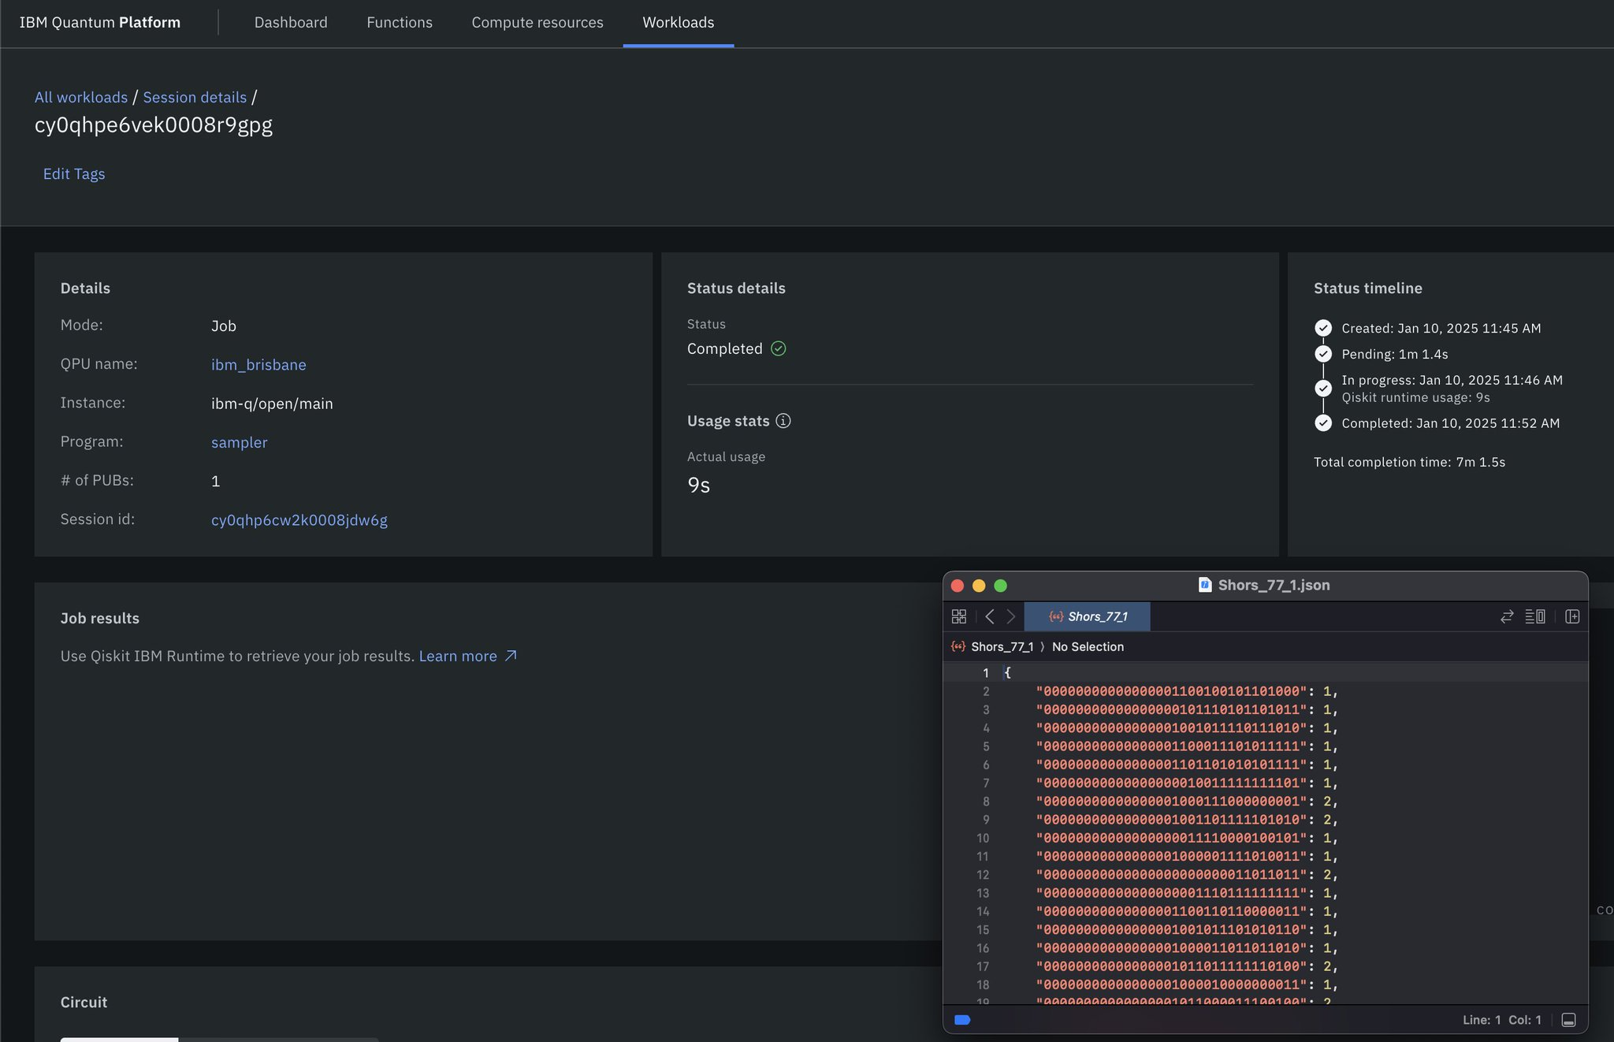Screen dimensions: 1614x1042
Task: Go forward in editor navigation history
Action: coord(1011,616)
